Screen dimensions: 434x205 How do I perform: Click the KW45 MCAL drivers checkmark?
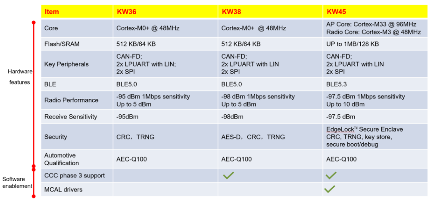[329, 189]
